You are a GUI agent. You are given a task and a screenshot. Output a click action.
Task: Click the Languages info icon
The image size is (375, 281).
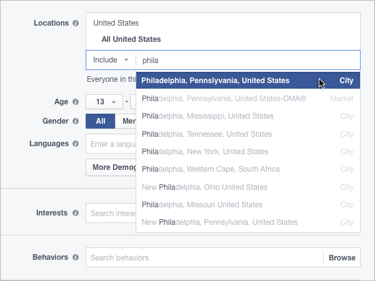[76, 144]
